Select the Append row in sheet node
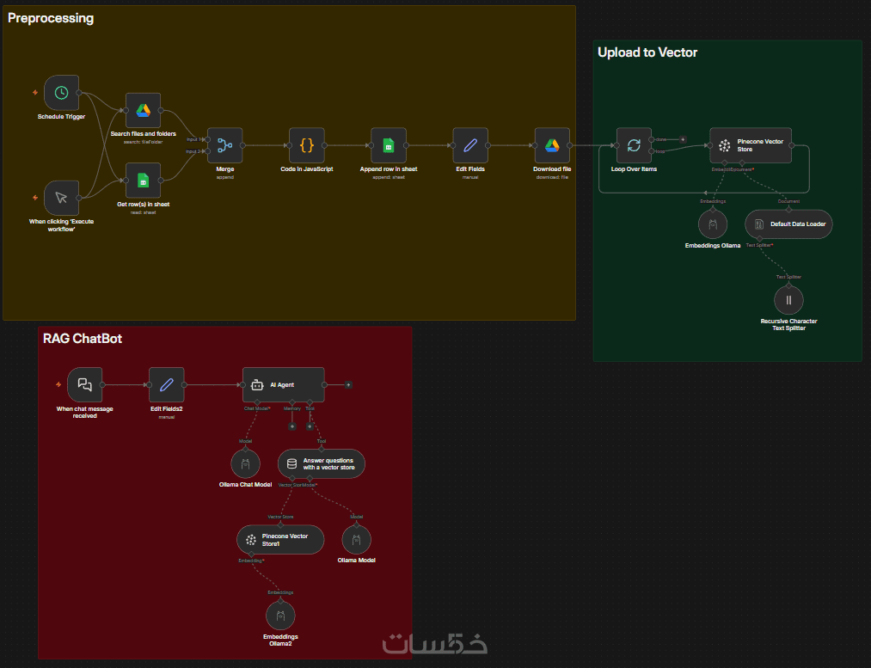 (x=389, y=145)
